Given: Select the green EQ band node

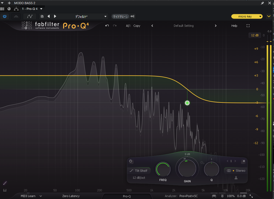Looking at the screenshot, I should (x=187, y=103).
